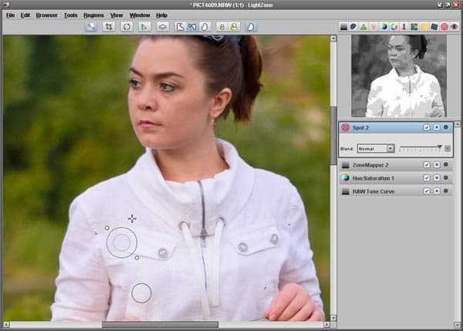Image resolution: width=463 pixels, height=331 pixels.
Task: Select the Polygon region tool
Action: tap(180, 27)
